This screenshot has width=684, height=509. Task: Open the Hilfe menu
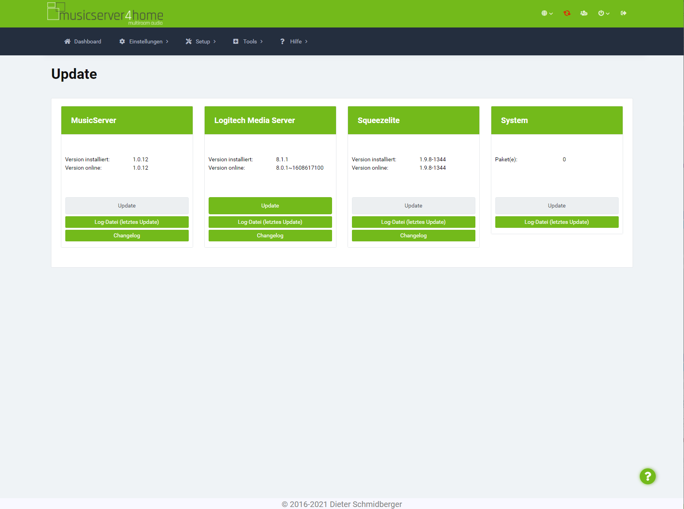[x=294, y=41]
